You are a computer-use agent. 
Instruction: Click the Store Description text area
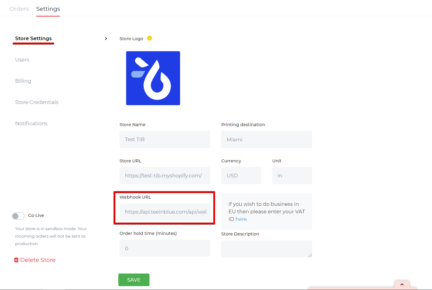coord(267,249)
